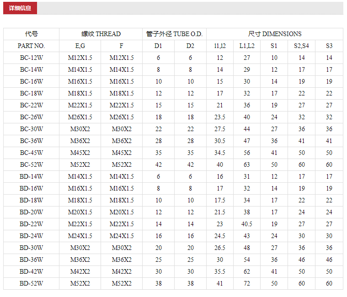Click the D1 value in BD-36W row
The width and height of the screenshot is (347, 297).
[158, 260]
